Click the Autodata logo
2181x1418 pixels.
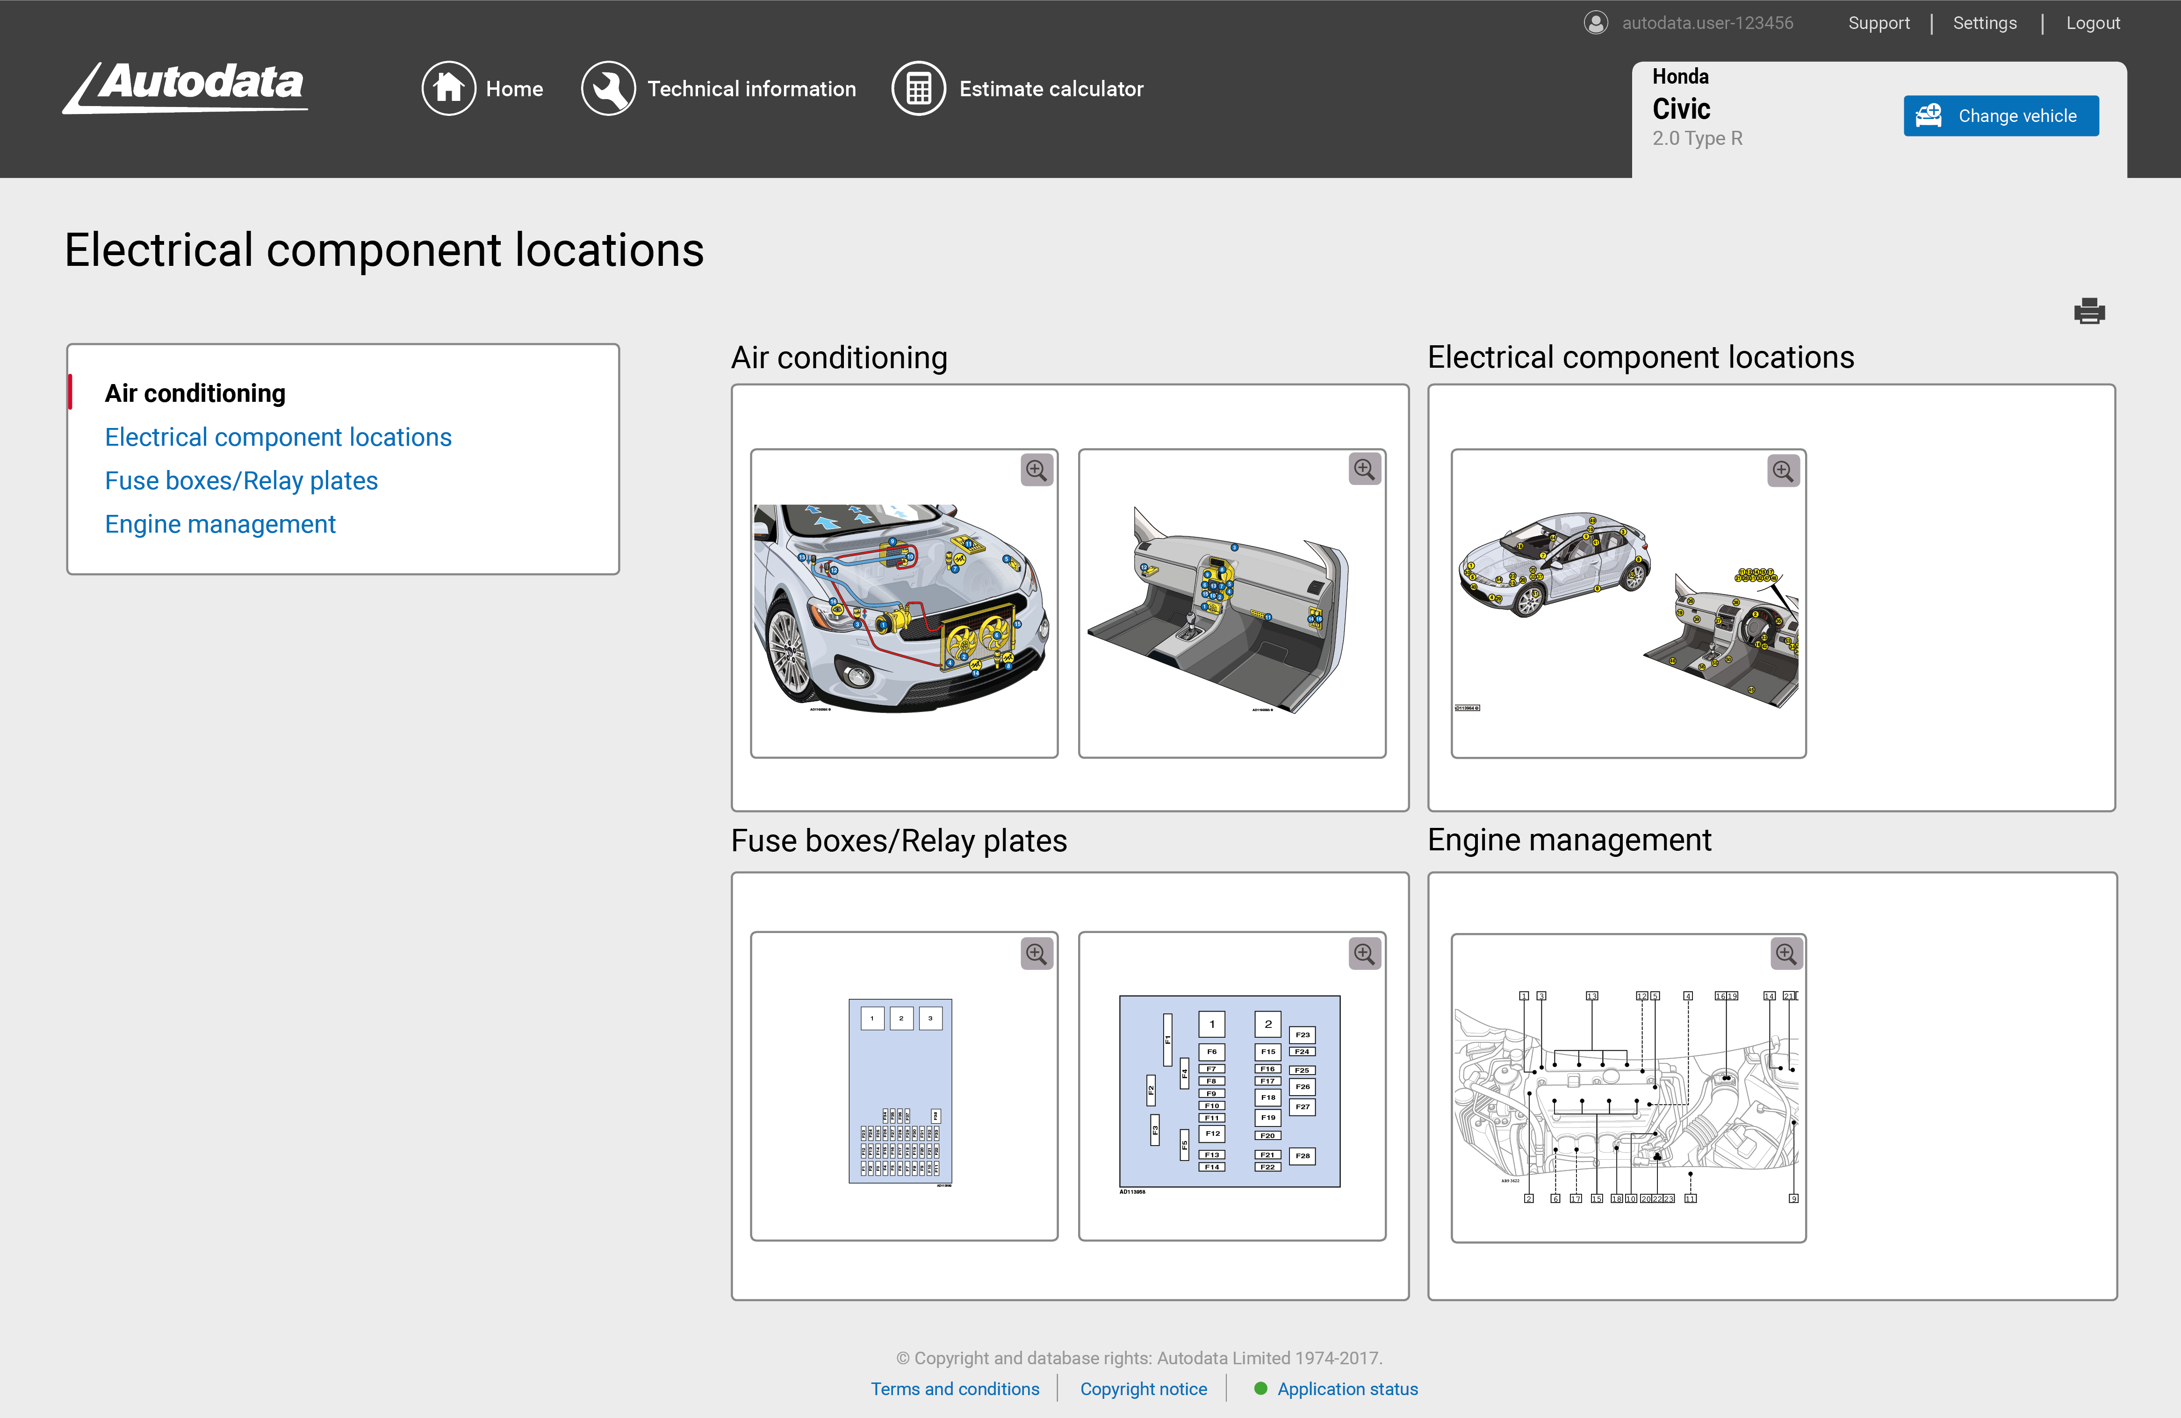point(184,88)
